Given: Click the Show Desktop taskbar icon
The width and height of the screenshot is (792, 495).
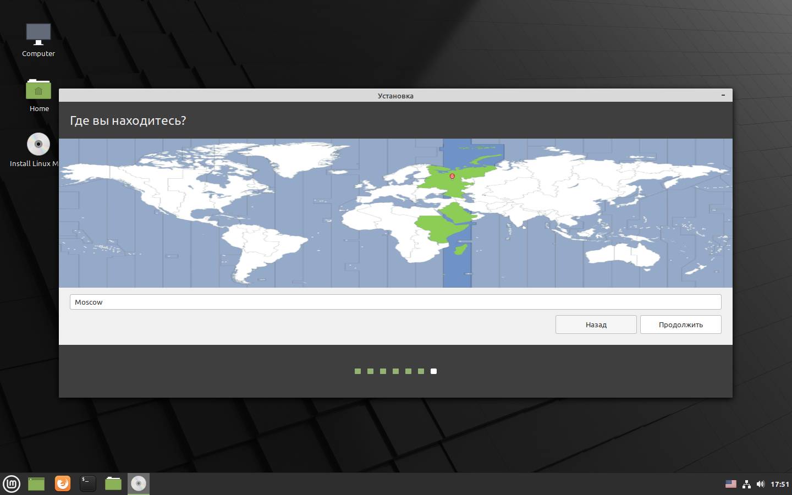Looking at the screenshot, I should [36, 483].
